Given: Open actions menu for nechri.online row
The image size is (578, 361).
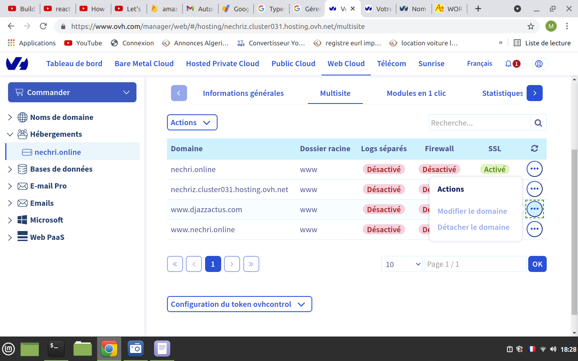Looking at the screenshot, I should [534, 169].
